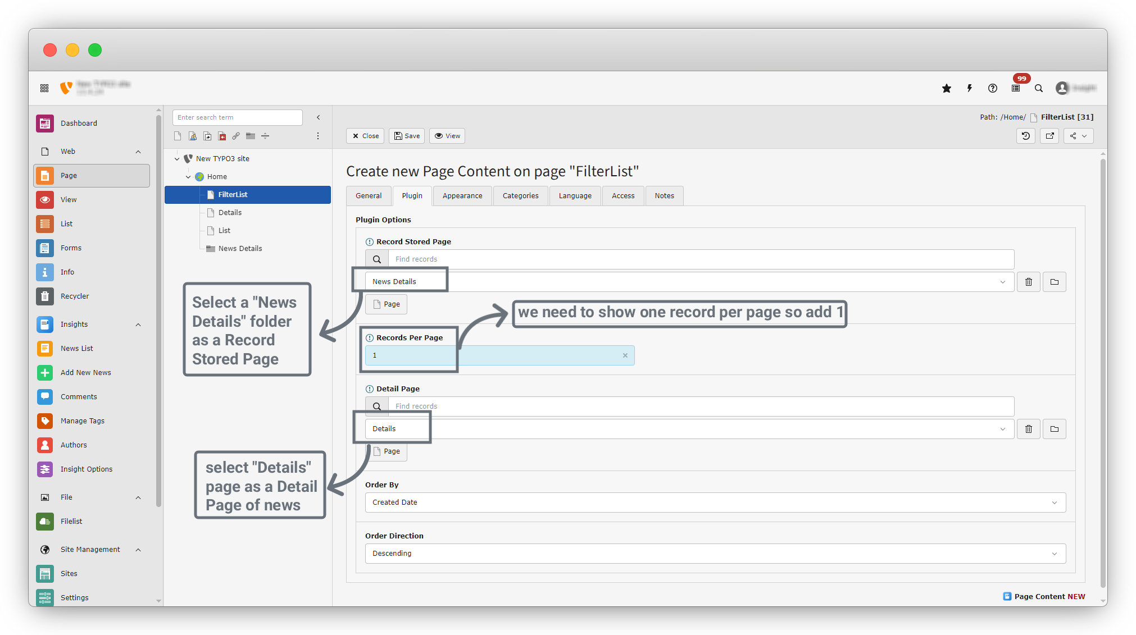Image resolution: width=1136 pixels, height=635 pixels.
Task: Open the TYPO3 backend search magnifier
Action: [x=1039, y=88]
